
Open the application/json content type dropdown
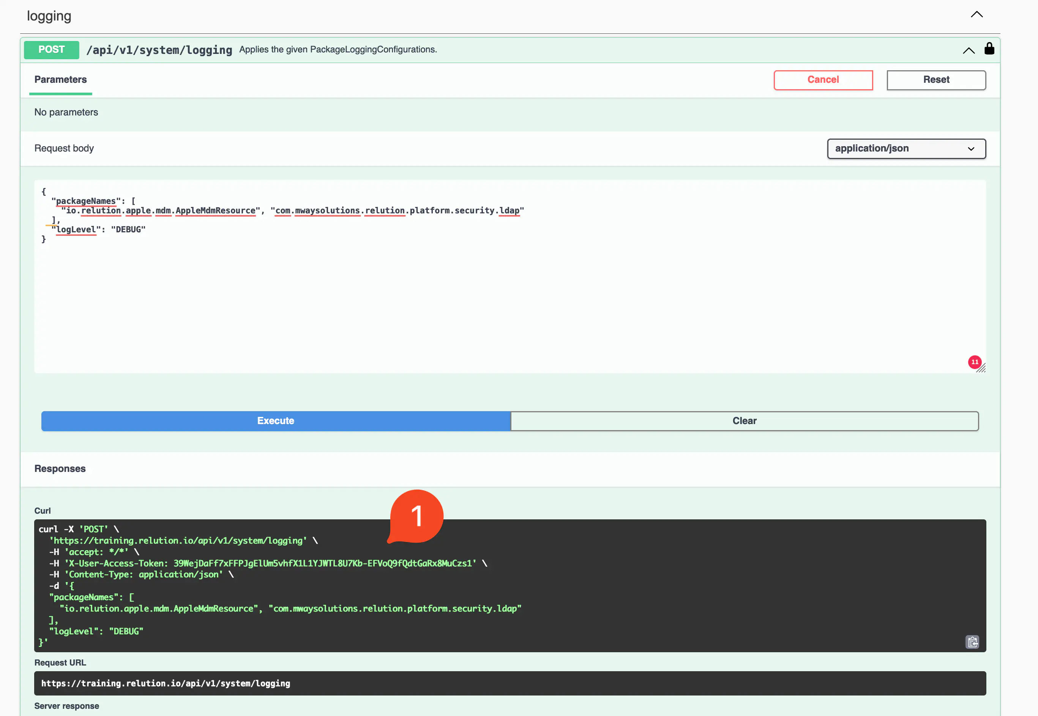(x=906, y=148)
